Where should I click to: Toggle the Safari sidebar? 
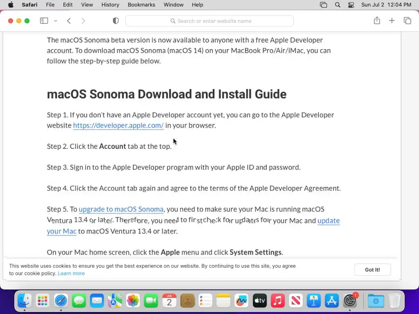[x=44, y=21]
